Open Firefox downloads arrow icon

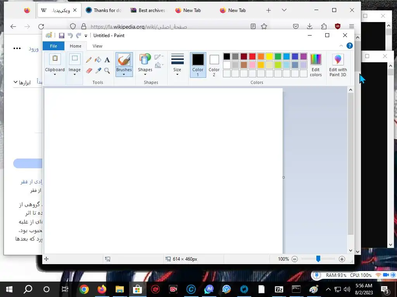click(309, 26)
